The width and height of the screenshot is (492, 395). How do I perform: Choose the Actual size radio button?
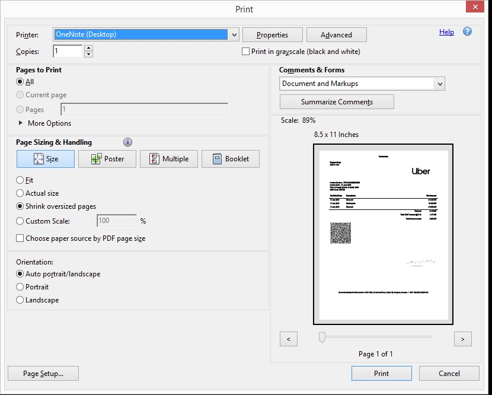pyautogui.click(x=20, y=193)
